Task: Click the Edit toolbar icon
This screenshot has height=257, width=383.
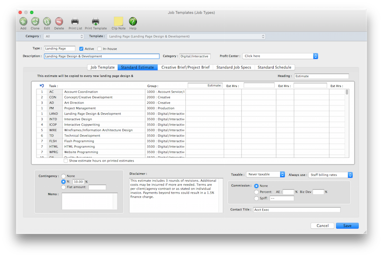Action: click(47, 21)
